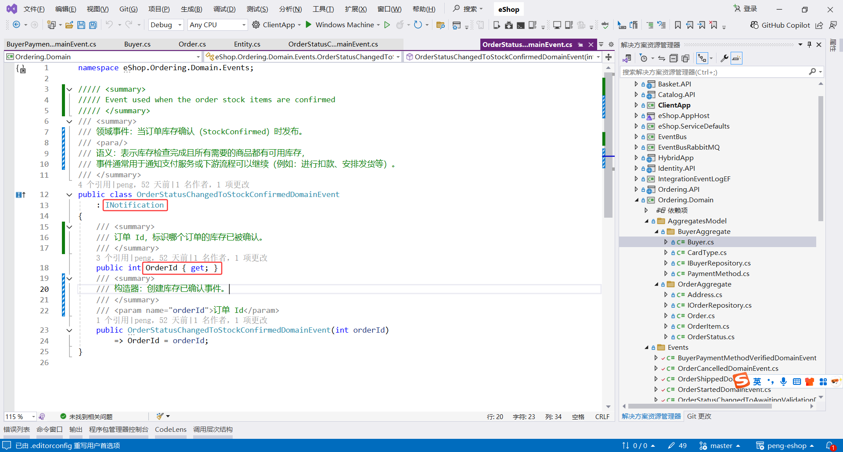Click the increase indent toolbar icon

650,25
